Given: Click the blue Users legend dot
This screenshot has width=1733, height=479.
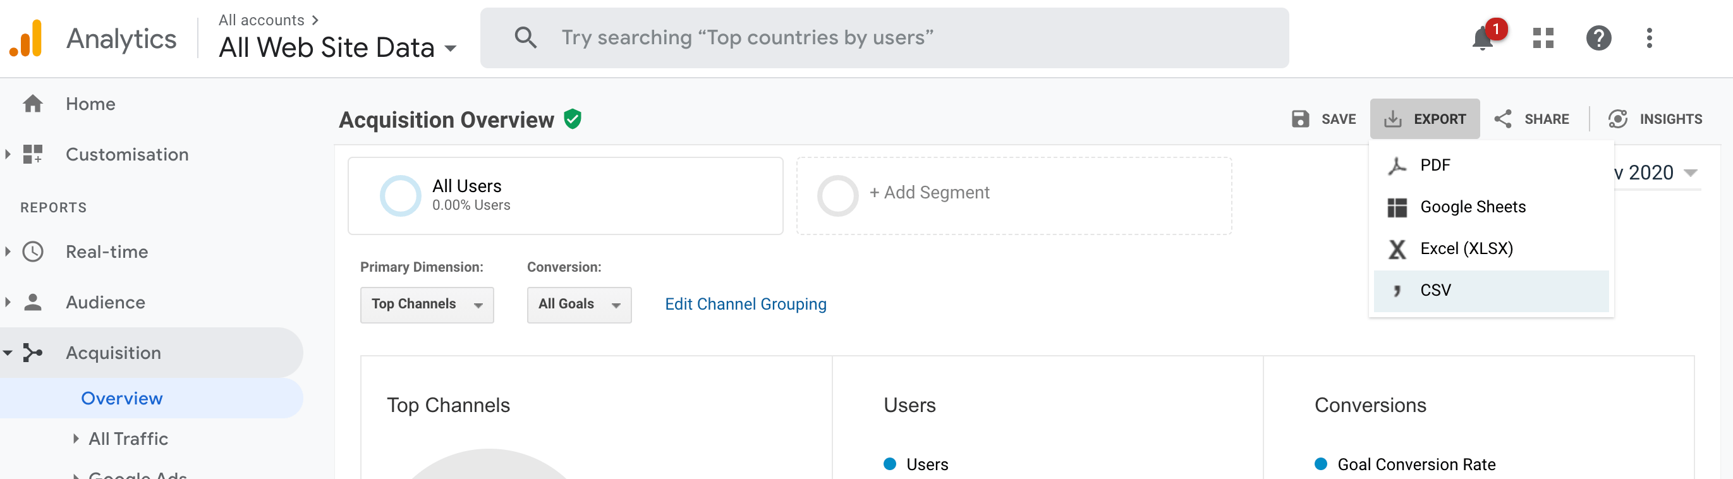Looking at the screenshot, I should (889, 464).
